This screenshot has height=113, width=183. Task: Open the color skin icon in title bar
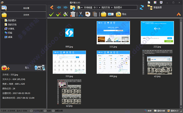(x=155, y=2)
